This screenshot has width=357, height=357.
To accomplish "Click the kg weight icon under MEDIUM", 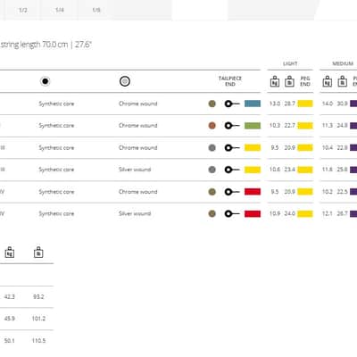I will point(328,81).
